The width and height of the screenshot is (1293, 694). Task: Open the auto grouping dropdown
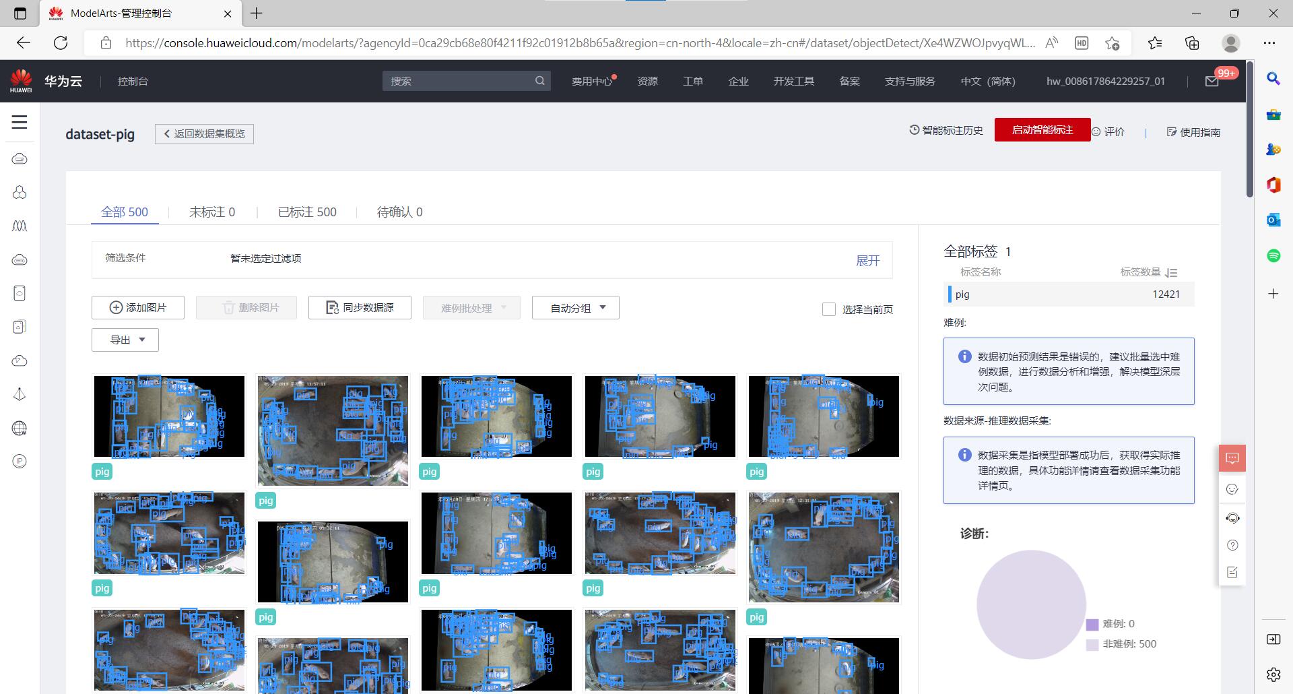click(576, 308)
